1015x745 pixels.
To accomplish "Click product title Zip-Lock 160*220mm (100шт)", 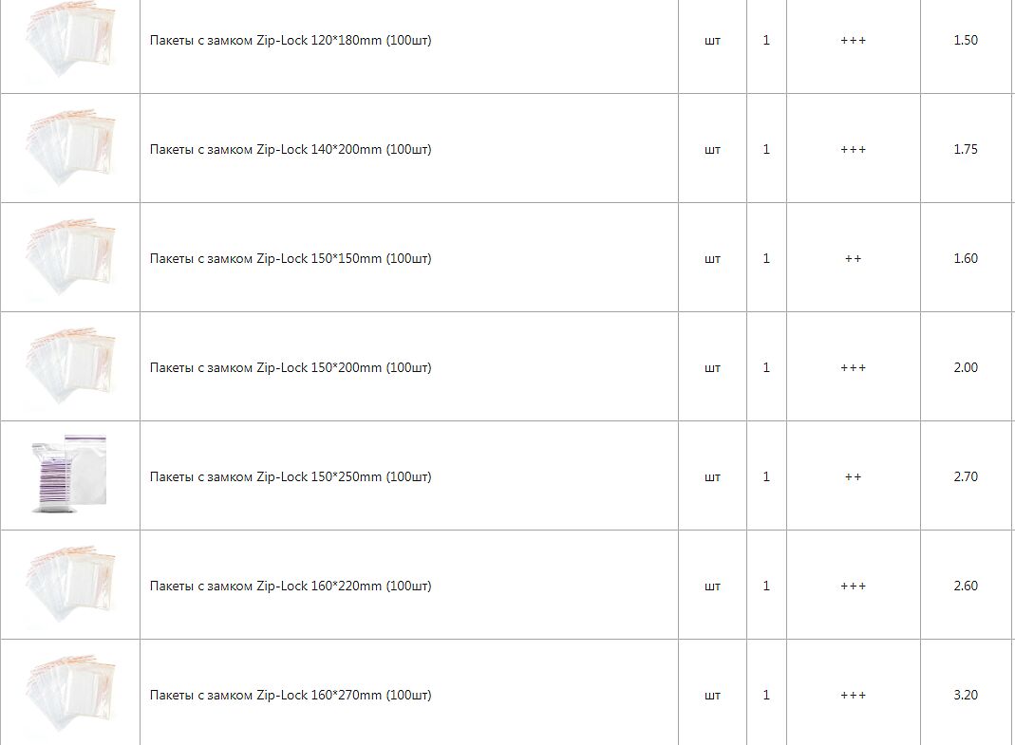I will point(291,587).
